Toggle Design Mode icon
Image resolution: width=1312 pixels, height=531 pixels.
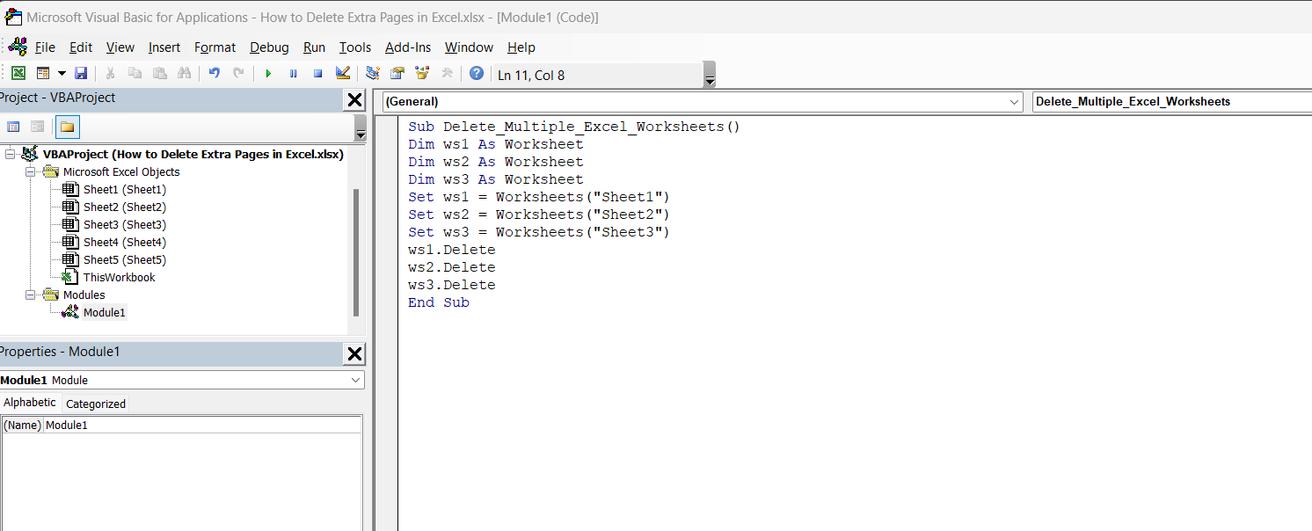point(343,74)
